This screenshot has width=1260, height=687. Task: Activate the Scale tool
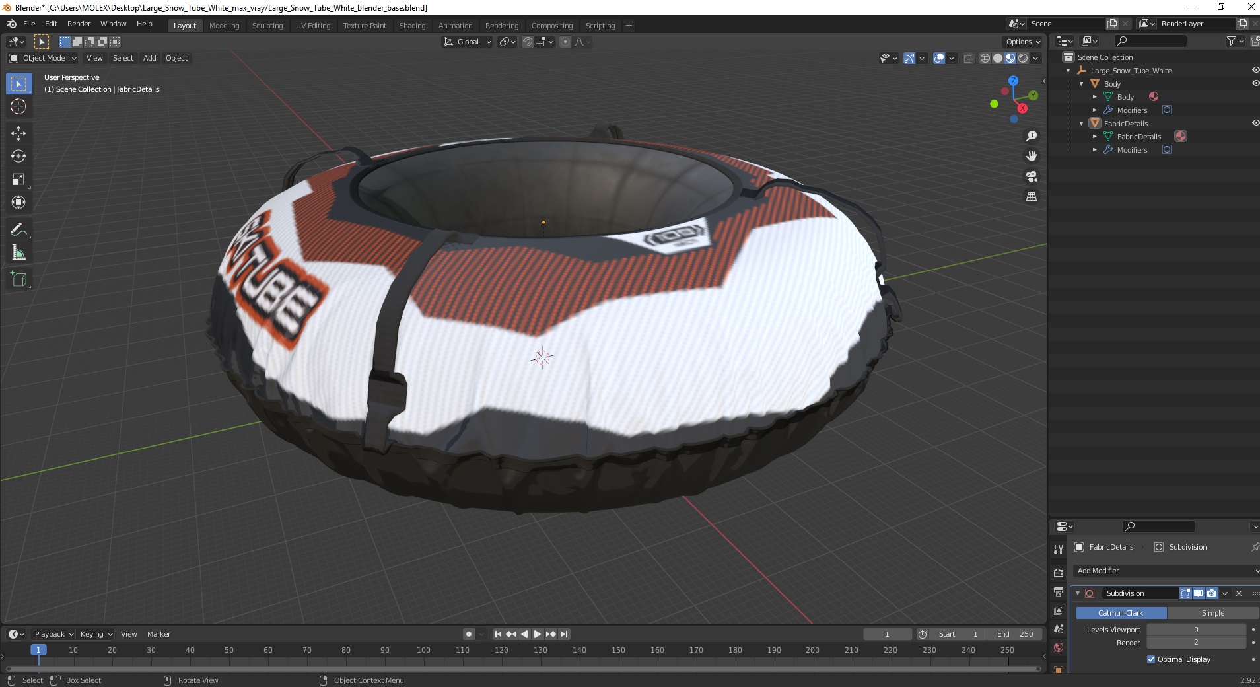[18, 179]
